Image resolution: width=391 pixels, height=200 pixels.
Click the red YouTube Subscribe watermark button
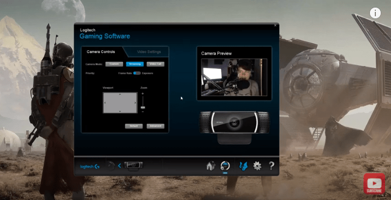coord(374,184)
